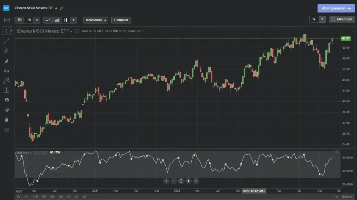Select the measurement range tool
Screen dimensions: 357x200
(x=7, y=90)
